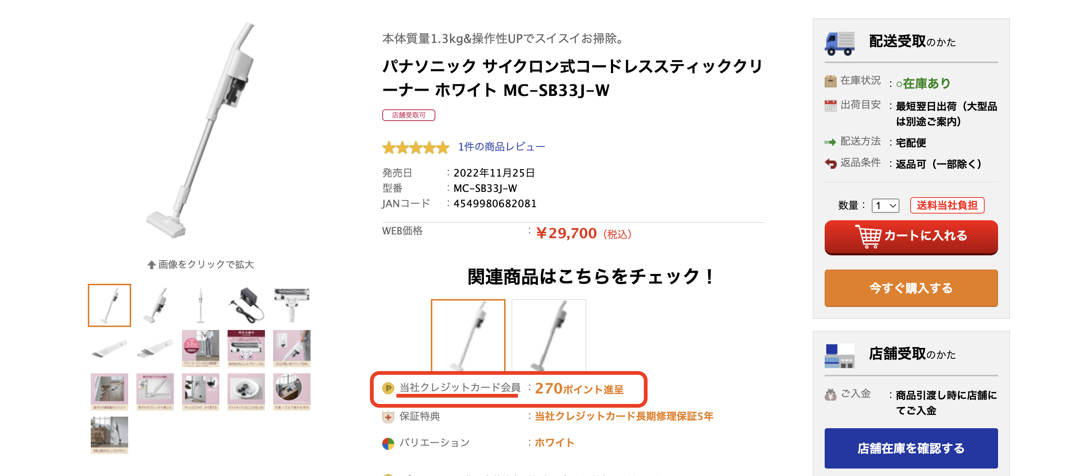Click the multicolor variation circle icon
1087x476 pixels.
[x=388, y=443]
